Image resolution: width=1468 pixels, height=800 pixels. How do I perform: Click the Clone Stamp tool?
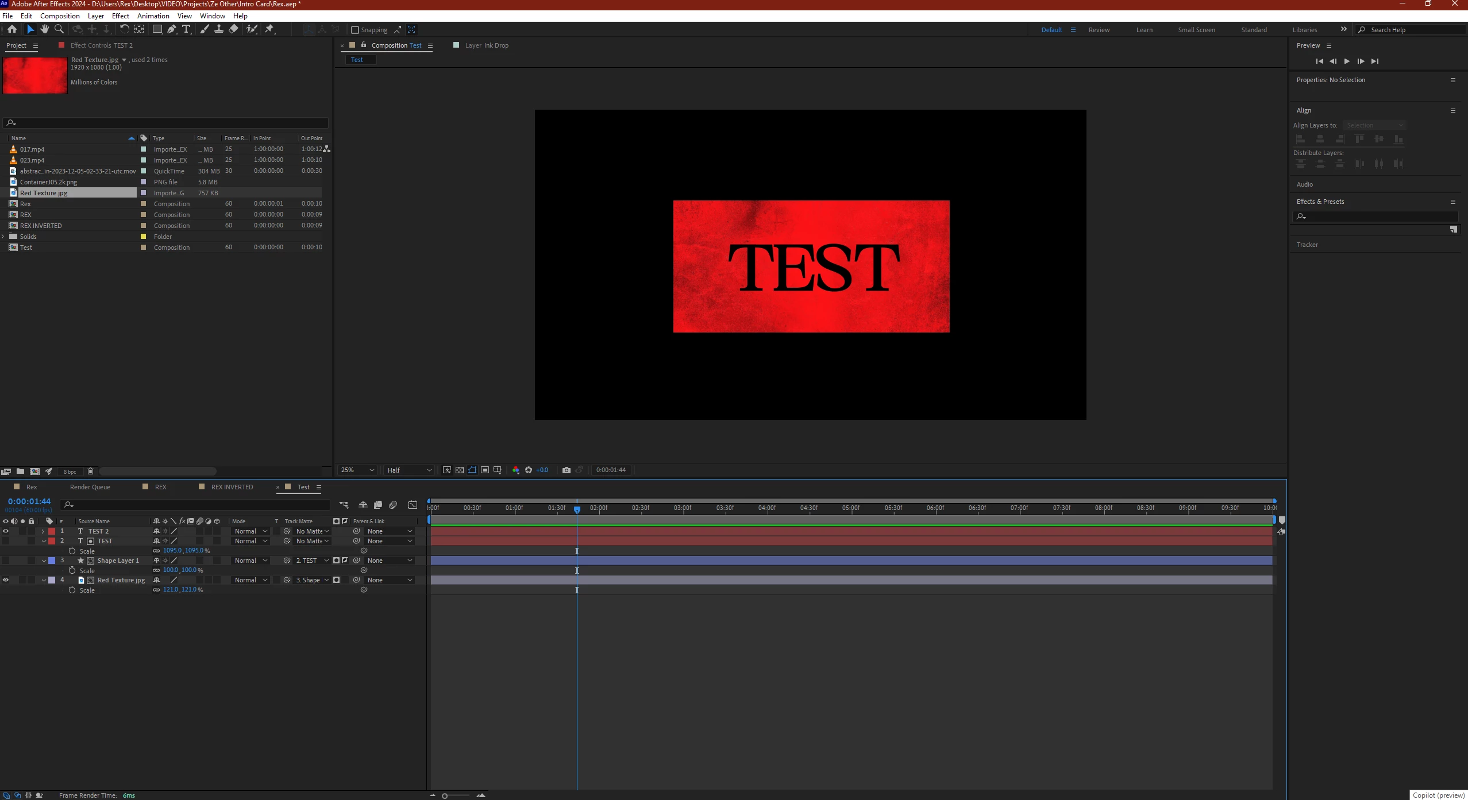point(219,29)
